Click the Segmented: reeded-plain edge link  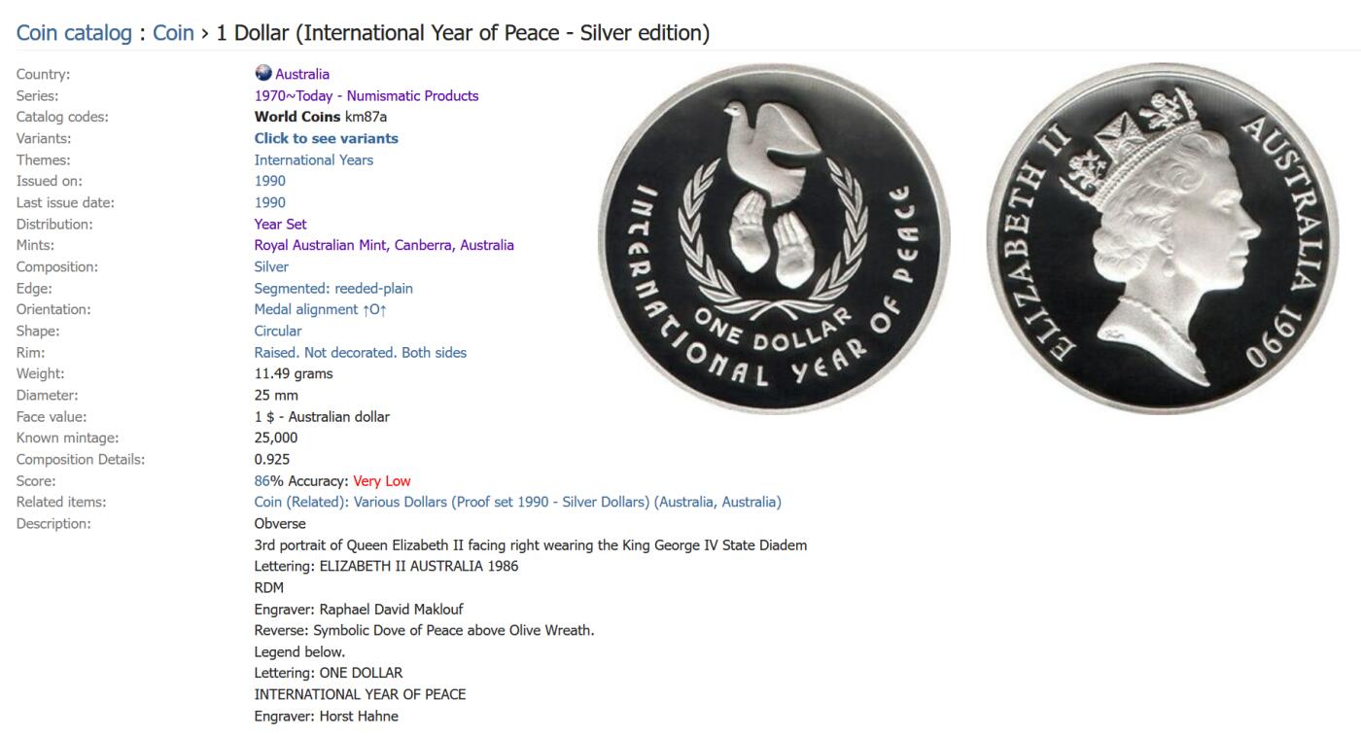(333, 288)
